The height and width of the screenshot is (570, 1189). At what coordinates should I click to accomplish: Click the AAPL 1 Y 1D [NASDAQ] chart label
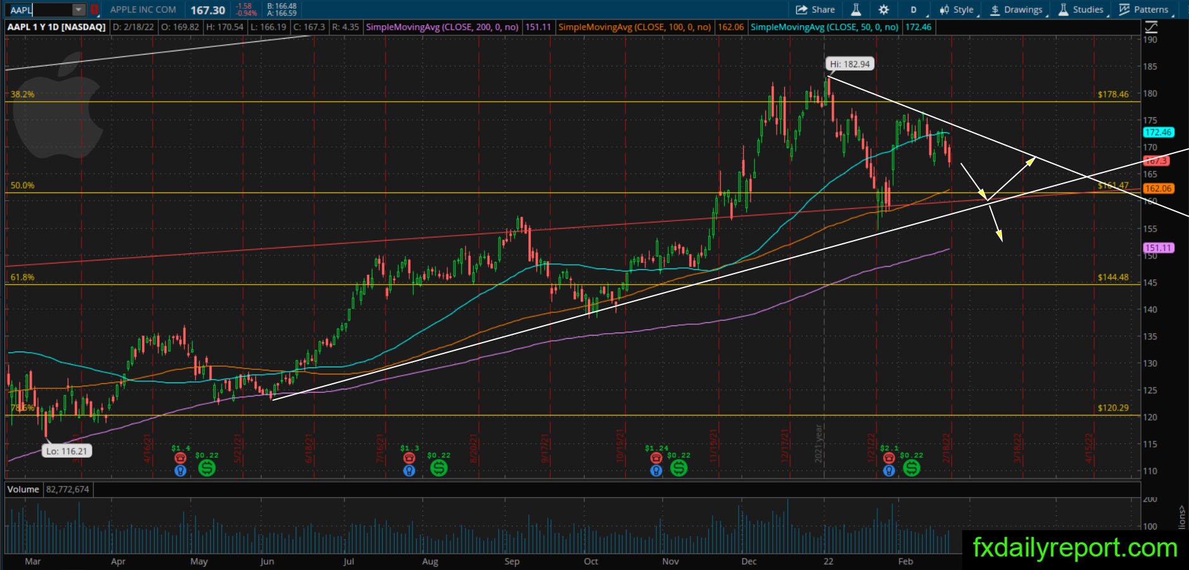click(56, 27)
